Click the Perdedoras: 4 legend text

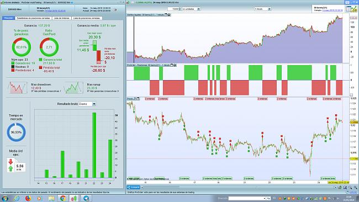tap(24, 70)
